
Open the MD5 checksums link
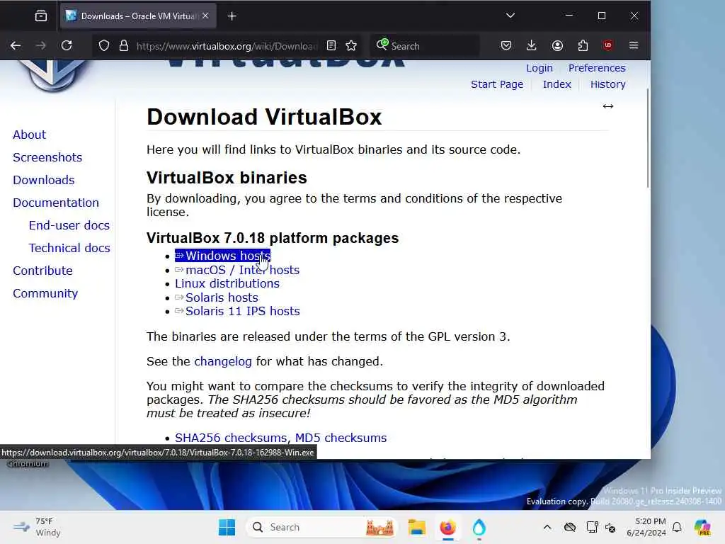[341, 438]
